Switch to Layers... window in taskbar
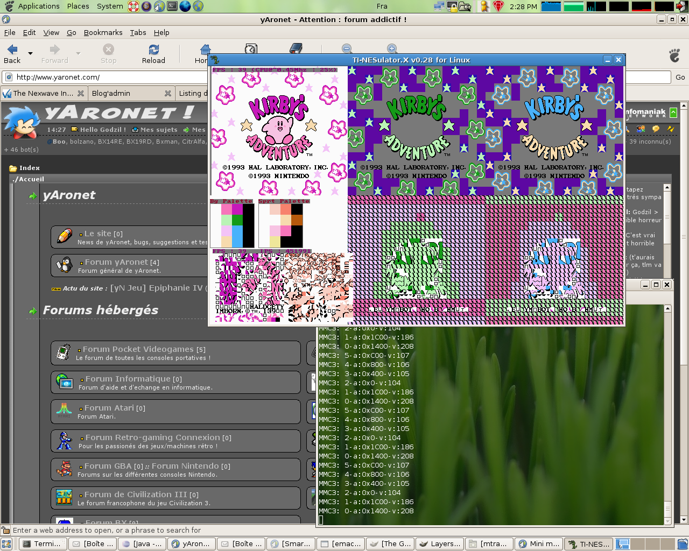This screenshot has width=689, height=551. (440, 544)
